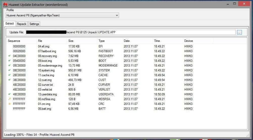
Task: Sort list by Type column header
Action: [x=109, y=41]
